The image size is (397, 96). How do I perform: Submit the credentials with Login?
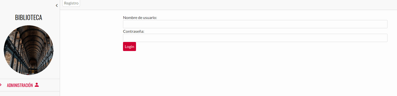129,46
